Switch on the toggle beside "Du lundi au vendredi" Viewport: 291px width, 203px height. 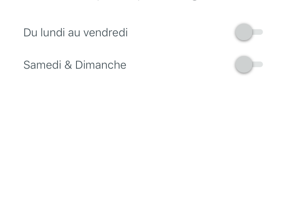coord(249,32)
